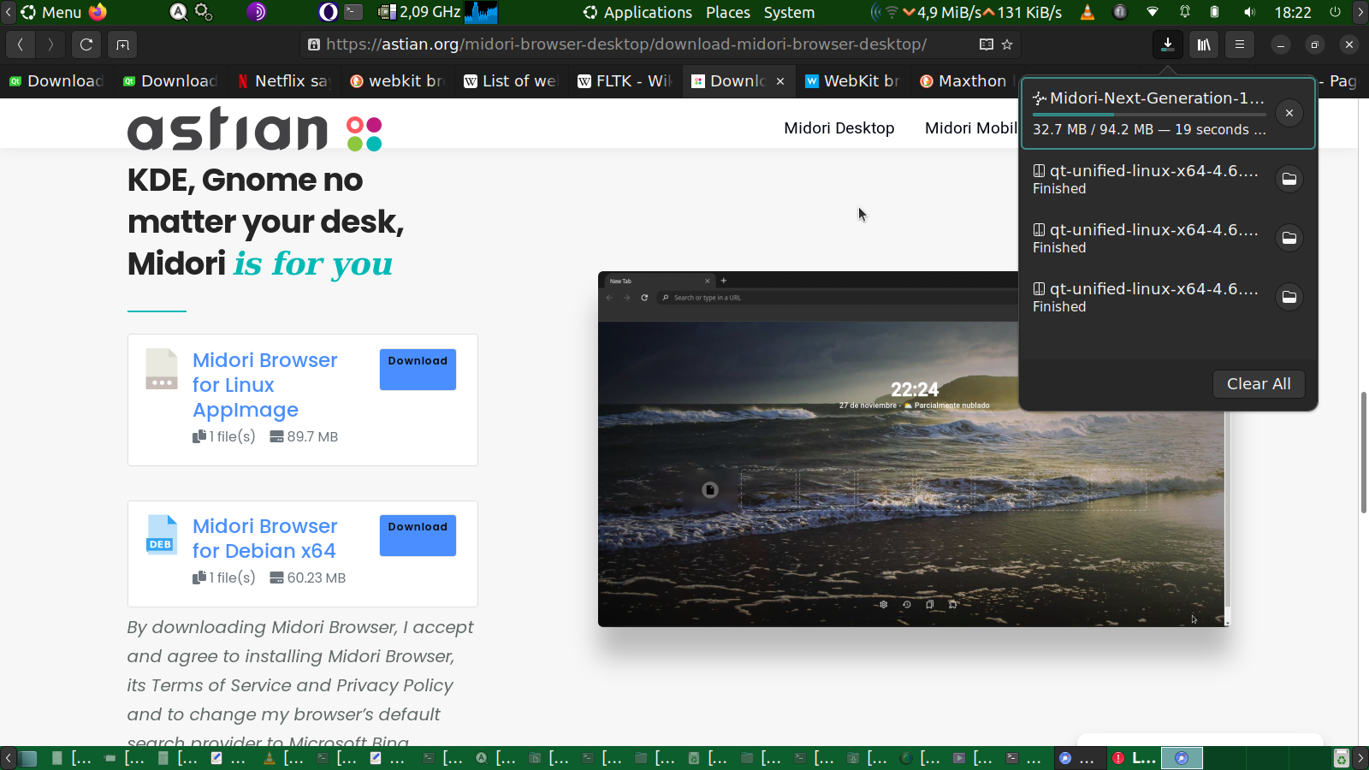Viewport: 1369px width, 770px height.
Task: Toggle reader mode in the address bar
Action: pyautogui.click(x=987, y=44)
